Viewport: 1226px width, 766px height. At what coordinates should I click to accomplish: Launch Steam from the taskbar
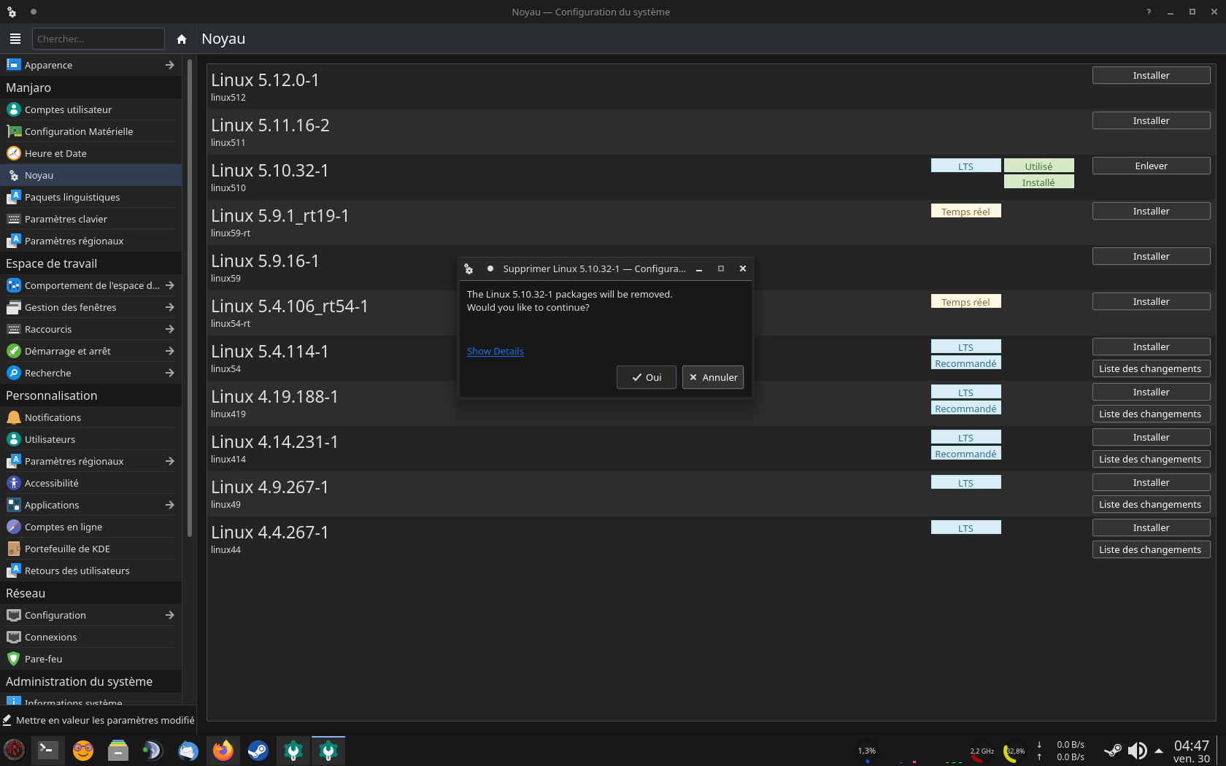258,750
